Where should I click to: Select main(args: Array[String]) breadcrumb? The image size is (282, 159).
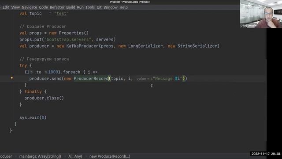pos(40,156)
